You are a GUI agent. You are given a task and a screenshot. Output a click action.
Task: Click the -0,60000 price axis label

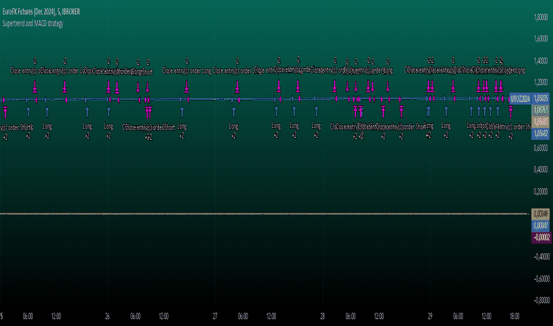(x=541, y=279)
